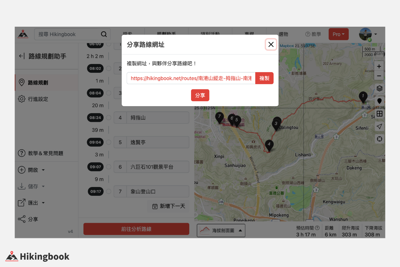Open the map layers stack icon
Viewport: 400px width, 267px height.
379,88
